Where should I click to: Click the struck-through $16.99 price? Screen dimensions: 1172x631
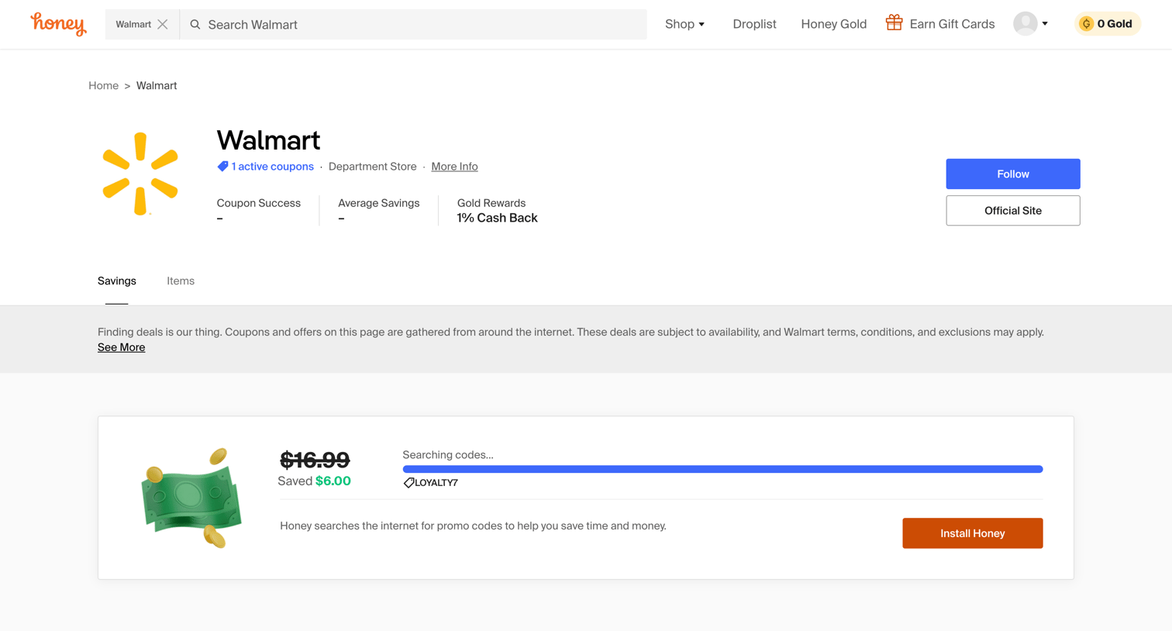click(x=315, y=460)
